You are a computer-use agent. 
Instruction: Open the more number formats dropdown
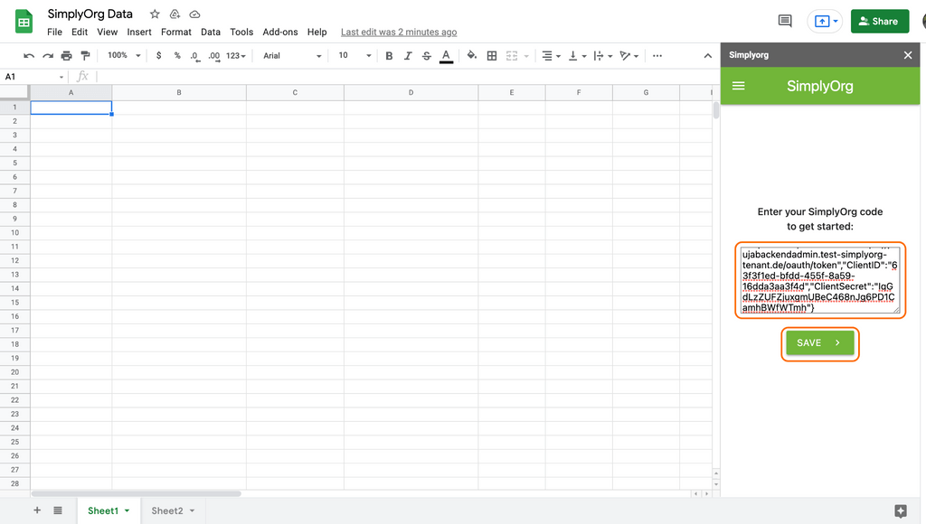(x=236, y=55)
